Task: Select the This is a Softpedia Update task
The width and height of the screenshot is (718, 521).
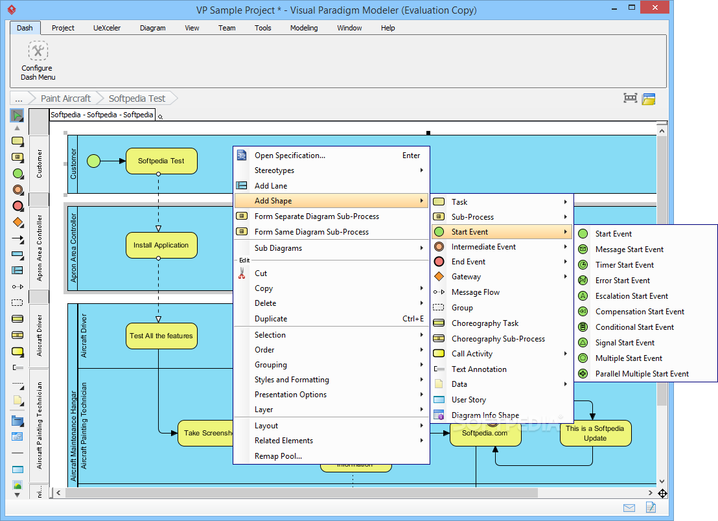Action: coord(596,433)
